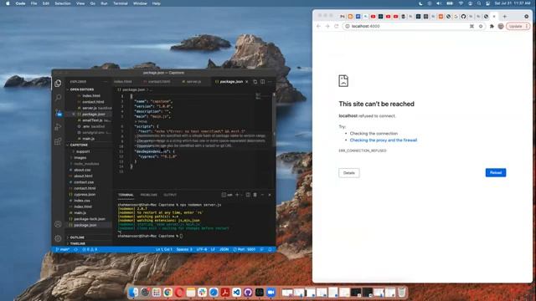The image size is (536, 301).
Task: Open package-lock.json in the file explorer
Action: [90, 219]
